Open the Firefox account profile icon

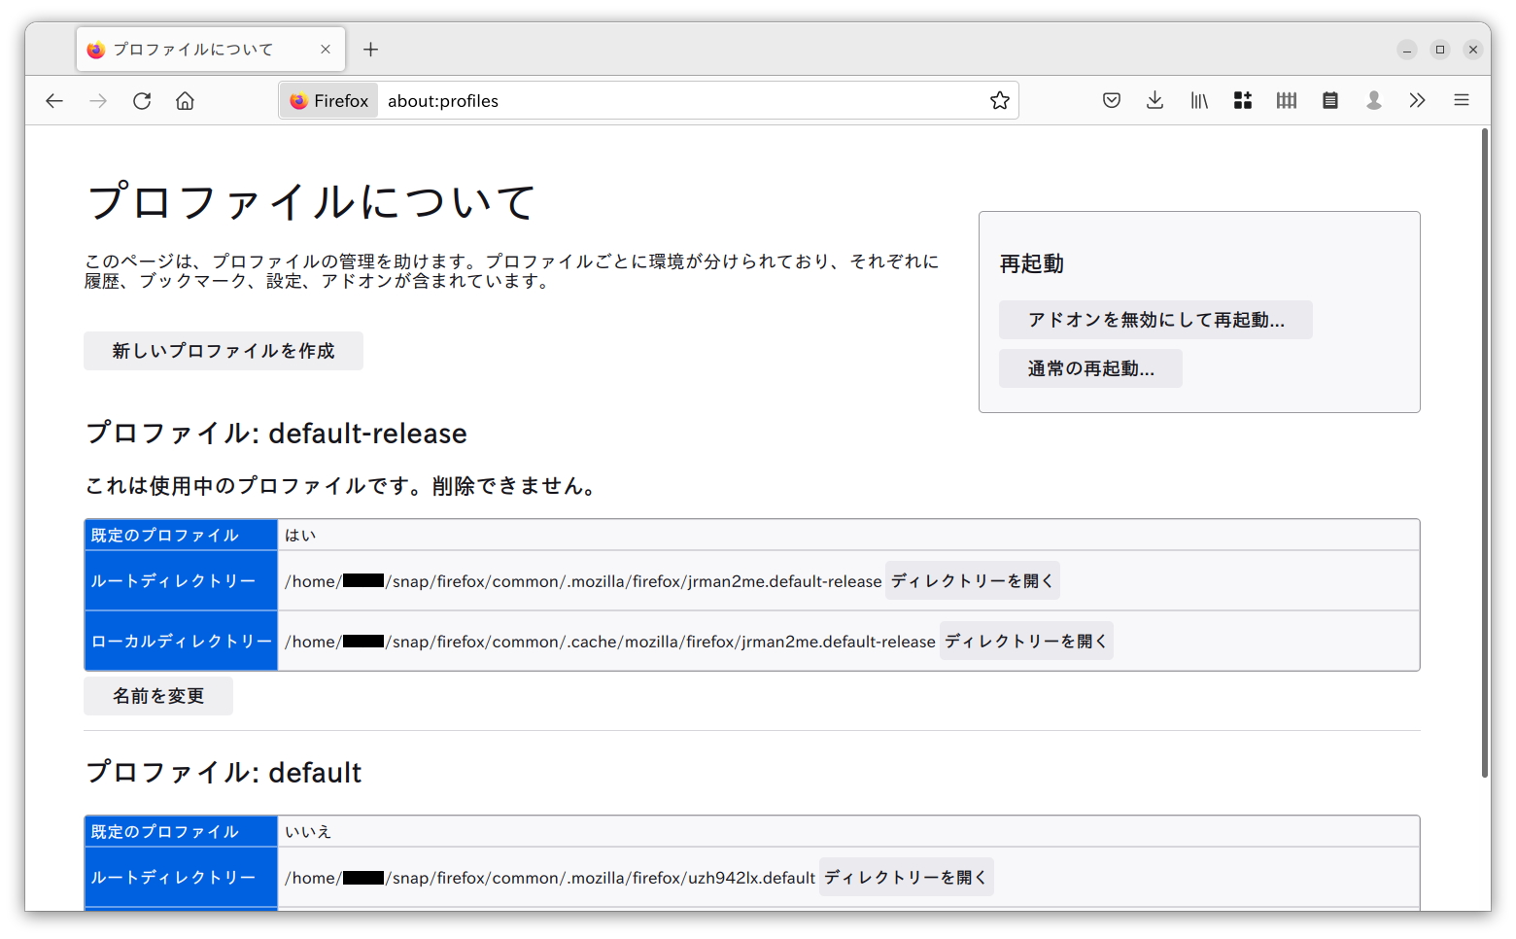pos(1373,100)
